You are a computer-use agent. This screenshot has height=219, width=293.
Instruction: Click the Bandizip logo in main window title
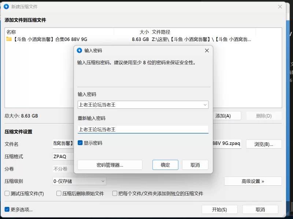click(x=6, y=7)
